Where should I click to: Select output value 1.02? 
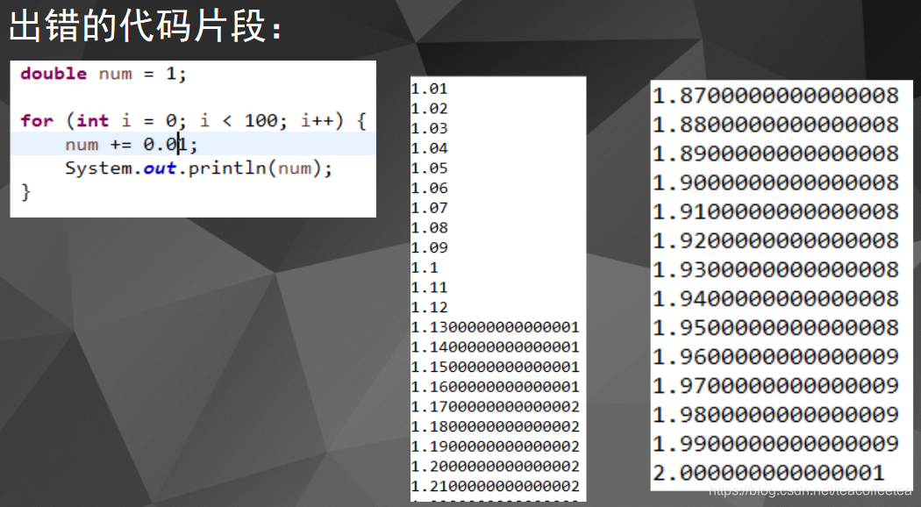(x=430, y=109)
